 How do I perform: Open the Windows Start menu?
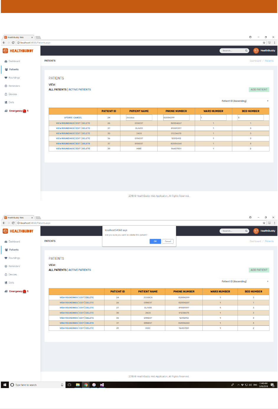pos(5,385)
